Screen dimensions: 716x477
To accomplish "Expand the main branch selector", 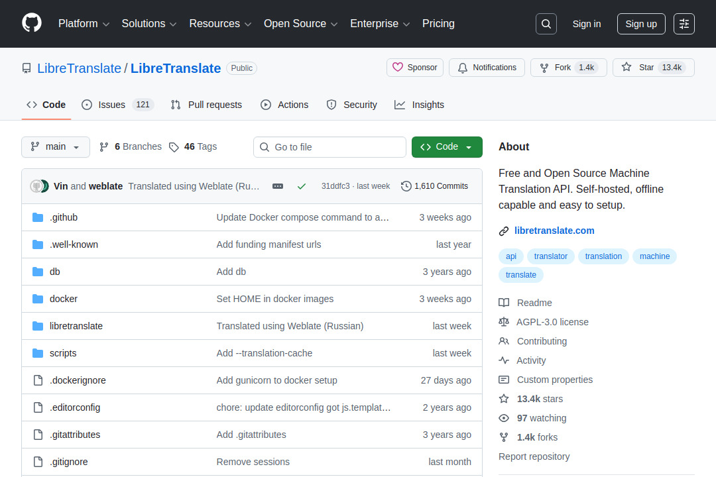I will 55,147.
